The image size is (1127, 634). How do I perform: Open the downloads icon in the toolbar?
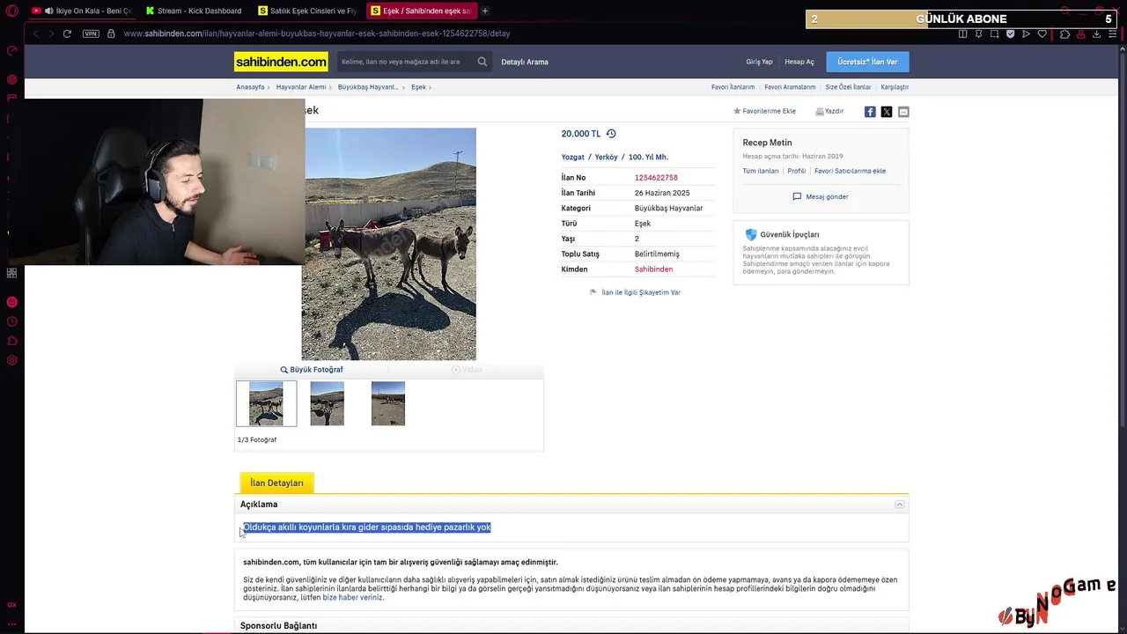(1096, 33)
